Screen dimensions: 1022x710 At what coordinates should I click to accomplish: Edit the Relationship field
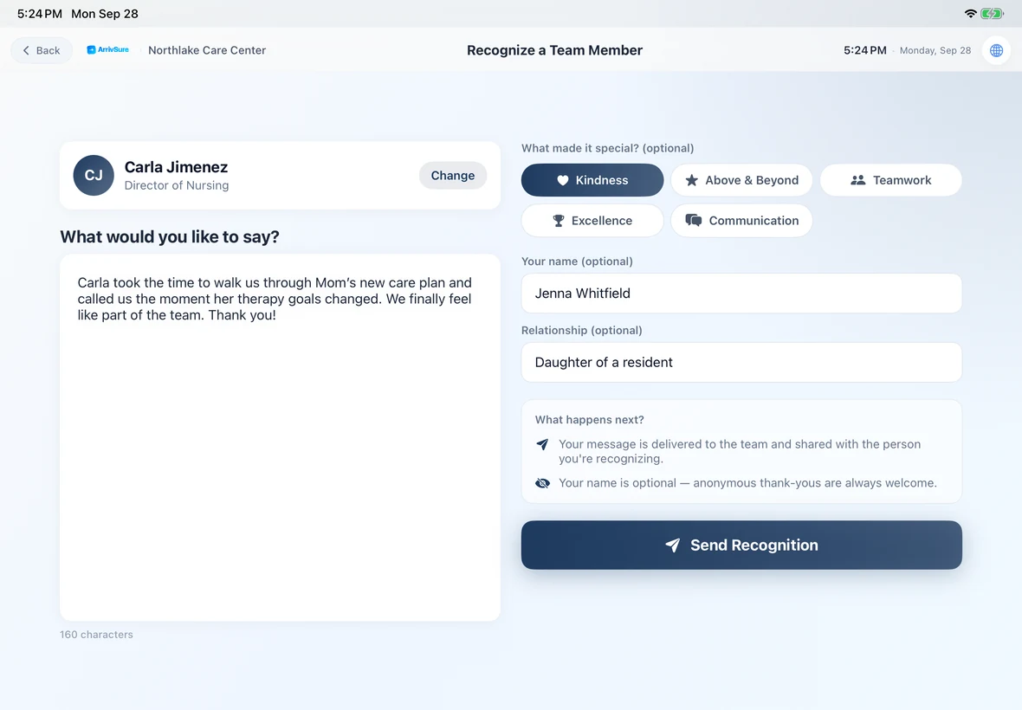pyautogui.click(x=741, y=362)
